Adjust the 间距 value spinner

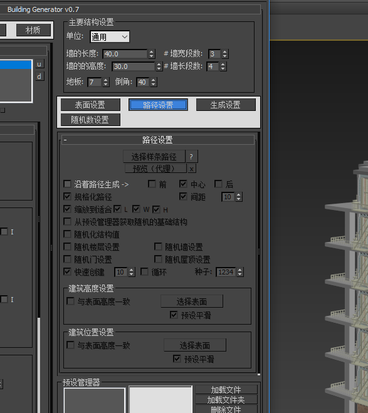point(239,197)
